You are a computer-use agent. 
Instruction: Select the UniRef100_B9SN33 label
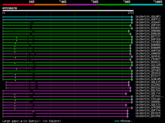tap(148, 28)
